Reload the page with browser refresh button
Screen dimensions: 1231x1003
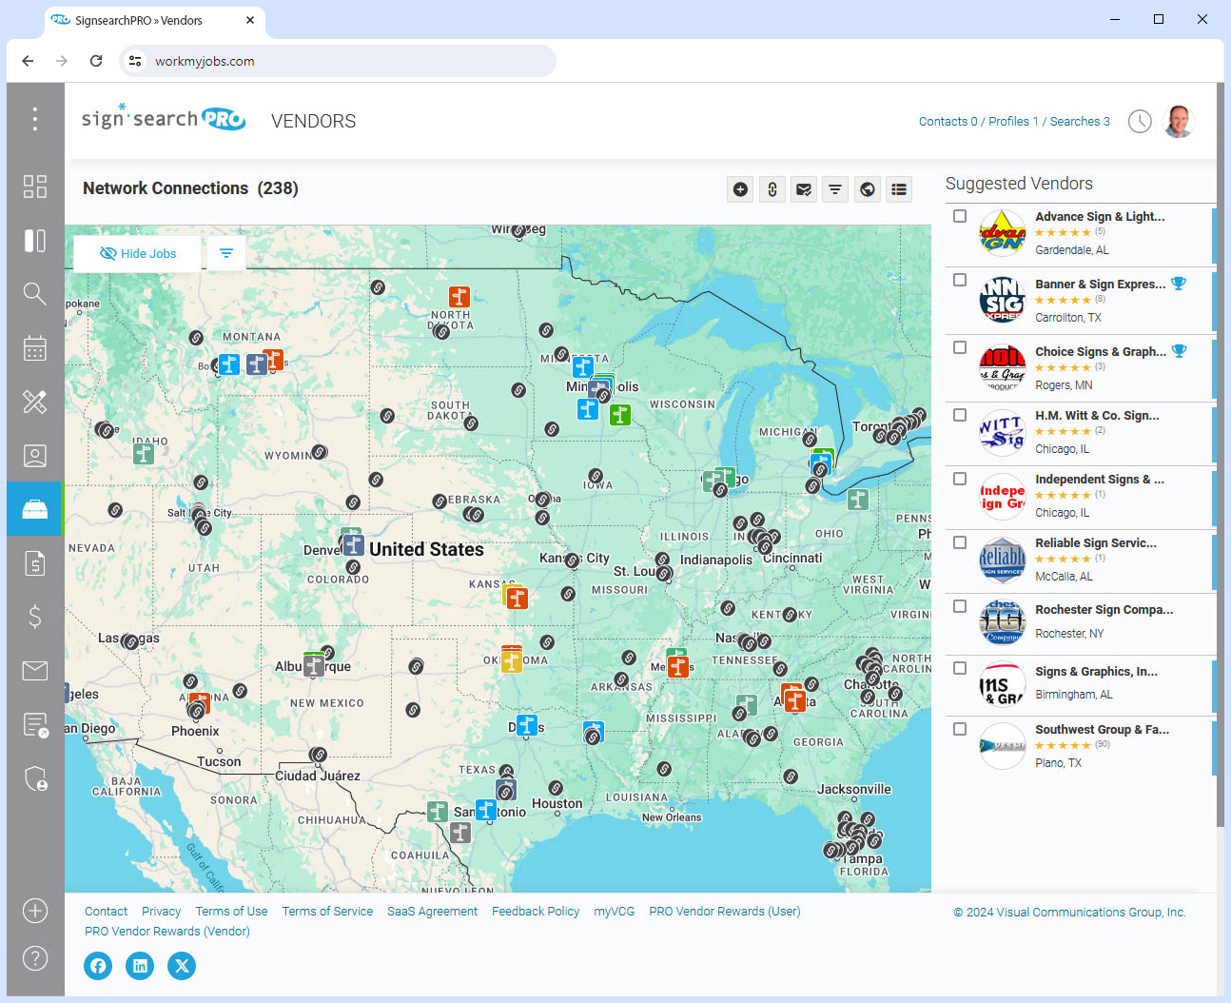[96, 61]
